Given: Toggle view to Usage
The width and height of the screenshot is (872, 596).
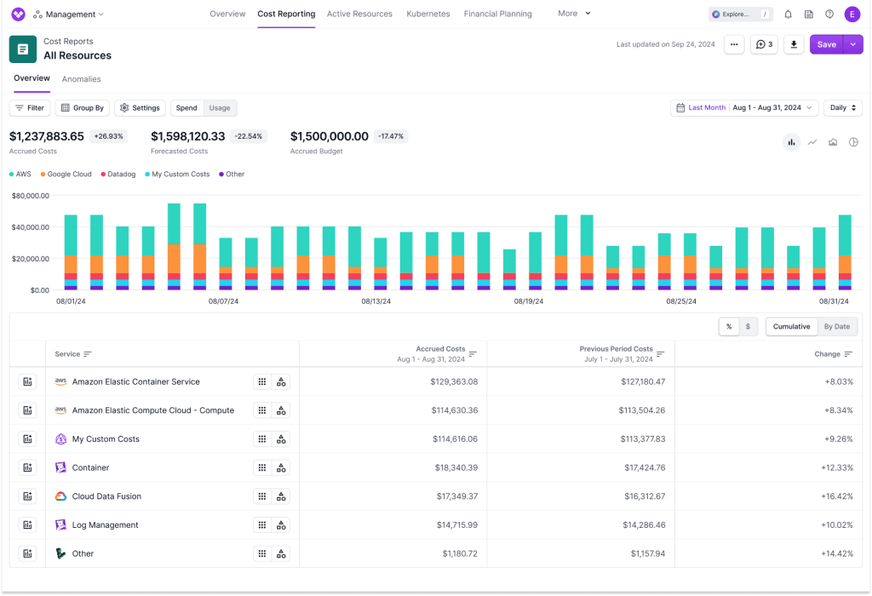Looking at the screenshot, I should coord(220,108).
